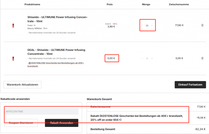Click the Menge column header
The height and width of the screenshot is (134, 209).
pos(146,5)
